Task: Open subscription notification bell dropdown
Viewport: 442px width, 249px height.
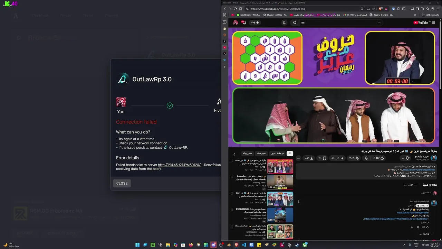Action: pos(405,158)
